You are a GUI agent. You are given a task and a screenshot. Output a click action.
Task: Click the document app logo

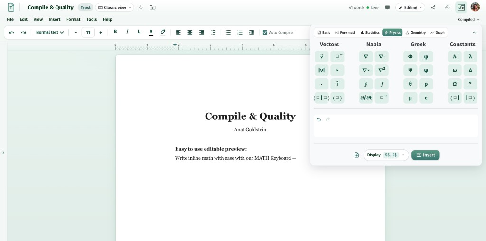tap(11, 8)
